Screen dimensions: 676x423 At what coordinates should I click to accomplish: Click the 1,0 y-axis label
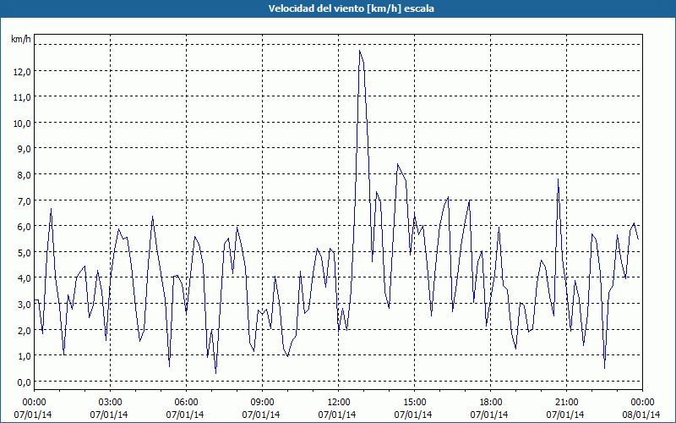point(24,356)
